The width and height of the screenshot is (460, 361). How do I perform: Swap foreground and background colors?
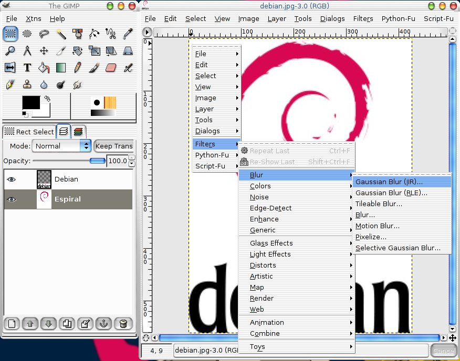(47, 99)
